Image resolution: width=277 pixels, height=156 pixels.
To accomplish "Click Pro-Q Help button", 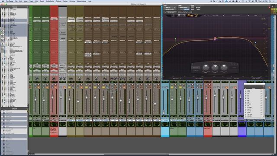I will pos(255,16).
